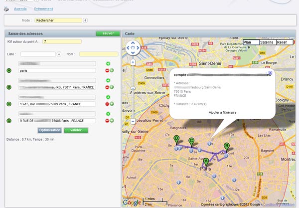The image size is (299, 208).
Task: Click the blue info marker near the 12e label
Action: pos(234,180)
